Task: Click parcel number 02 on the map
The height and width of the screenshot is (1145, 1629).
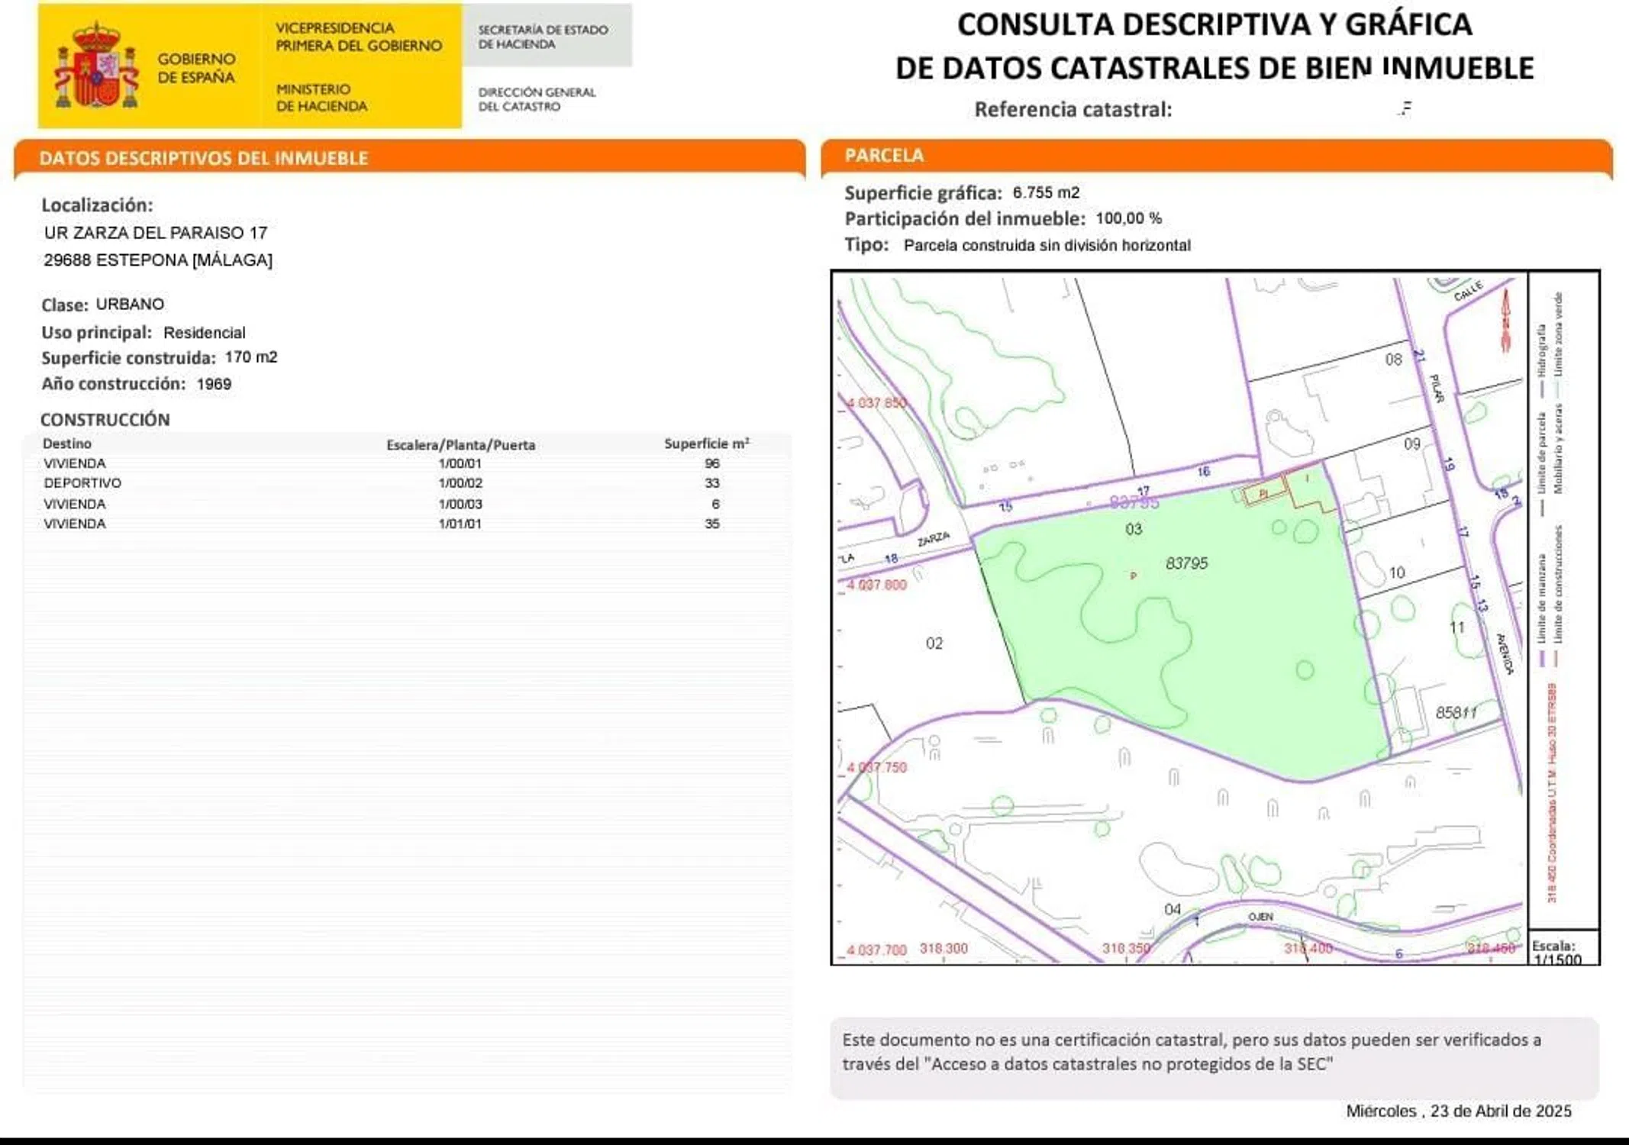Action: click(x=934, y=643)
